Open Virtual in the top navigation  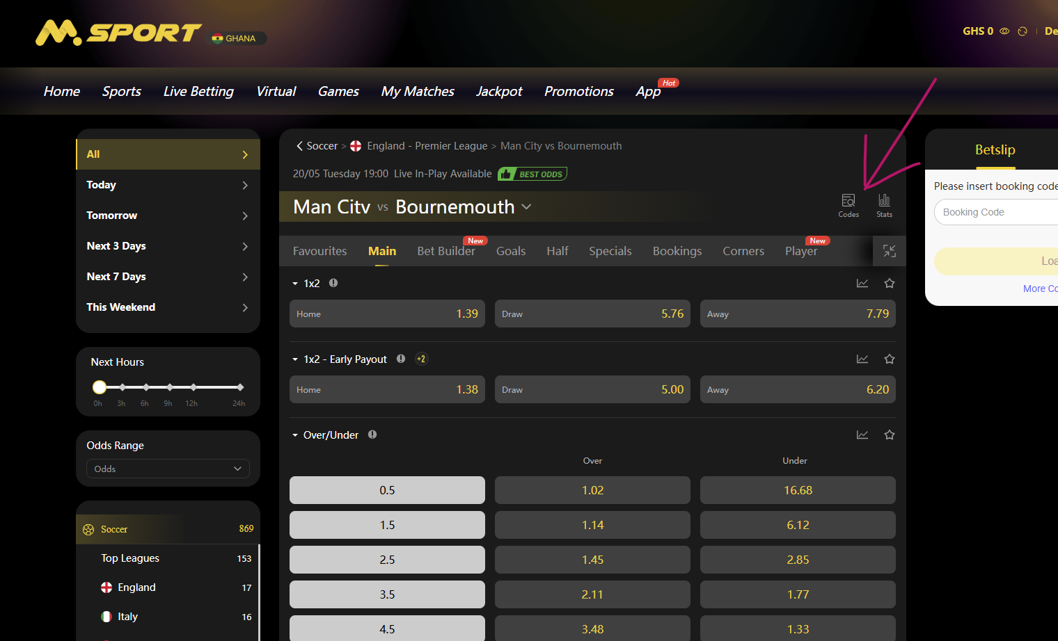(x=276, y=91)
